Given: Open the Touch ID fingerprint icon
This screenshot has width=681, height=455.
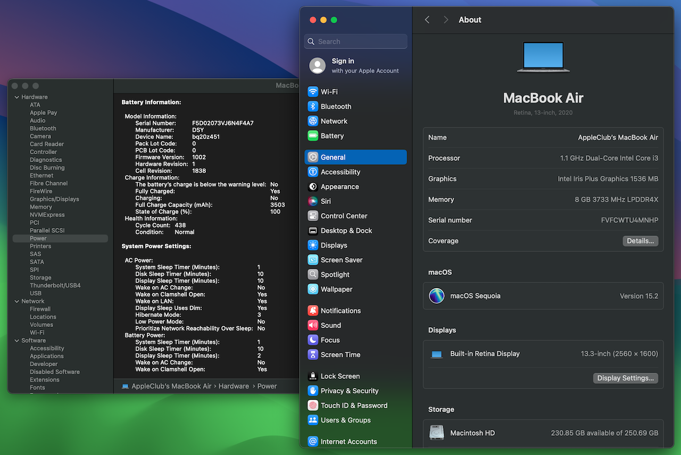Looking at the screenshot, I should (313, 406).
